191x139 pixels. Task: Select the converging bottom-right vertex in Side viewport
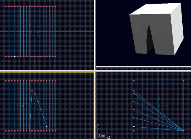(183, 131)
